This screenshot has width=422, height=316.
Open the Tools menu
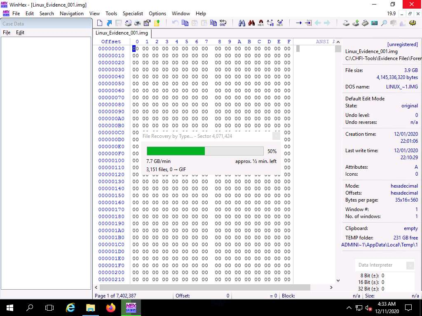(x=111, y=14)
